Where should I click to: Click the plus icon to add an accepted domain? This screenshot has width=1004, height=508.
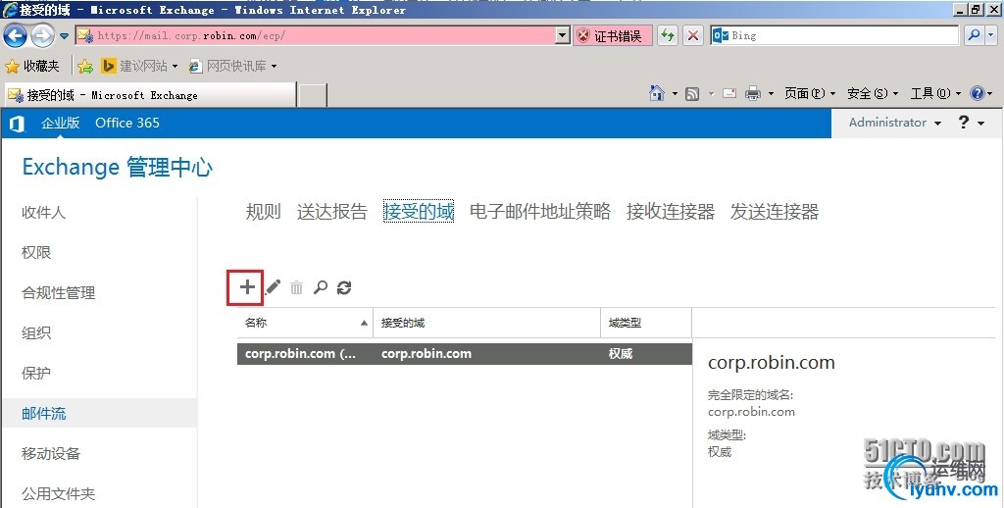click(x=246, y=287)
